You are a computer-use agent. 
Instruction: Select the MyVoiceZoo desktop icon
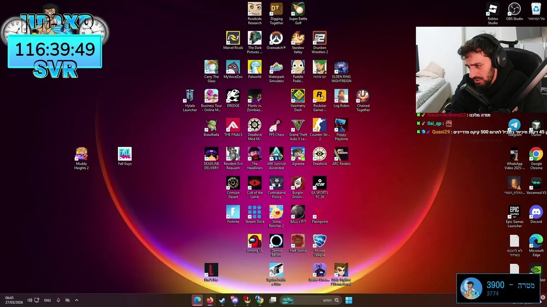coord(233,70)
